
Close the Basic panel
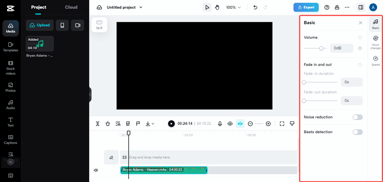[x=361, y=23]
